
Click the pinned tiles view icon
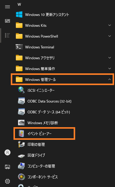click(x=7, y=21)
